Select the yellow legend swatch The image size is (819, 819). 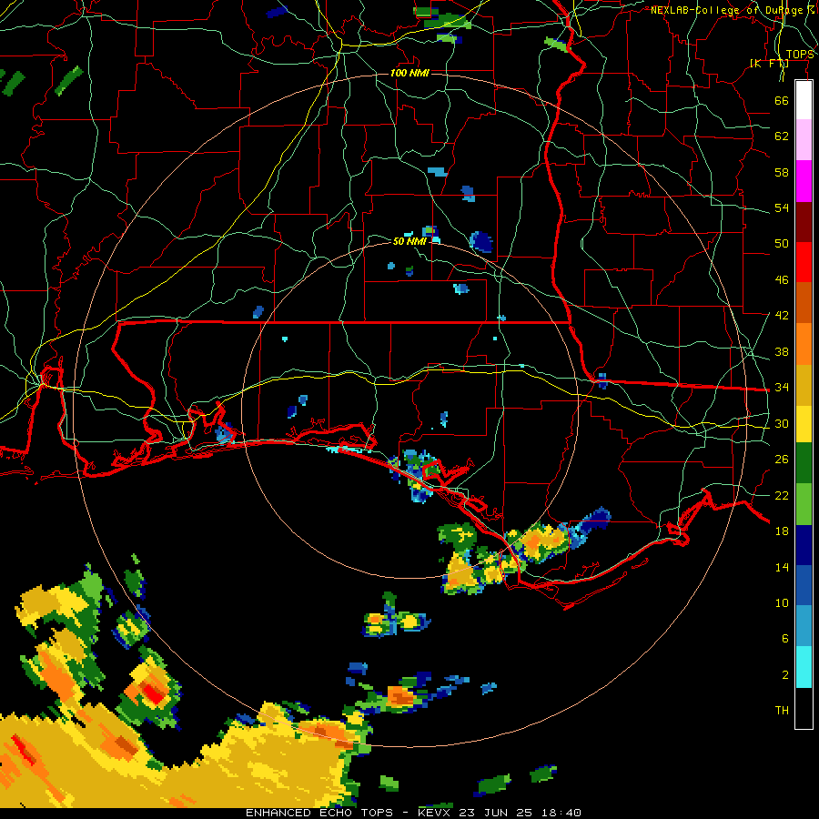pos(804,423)
